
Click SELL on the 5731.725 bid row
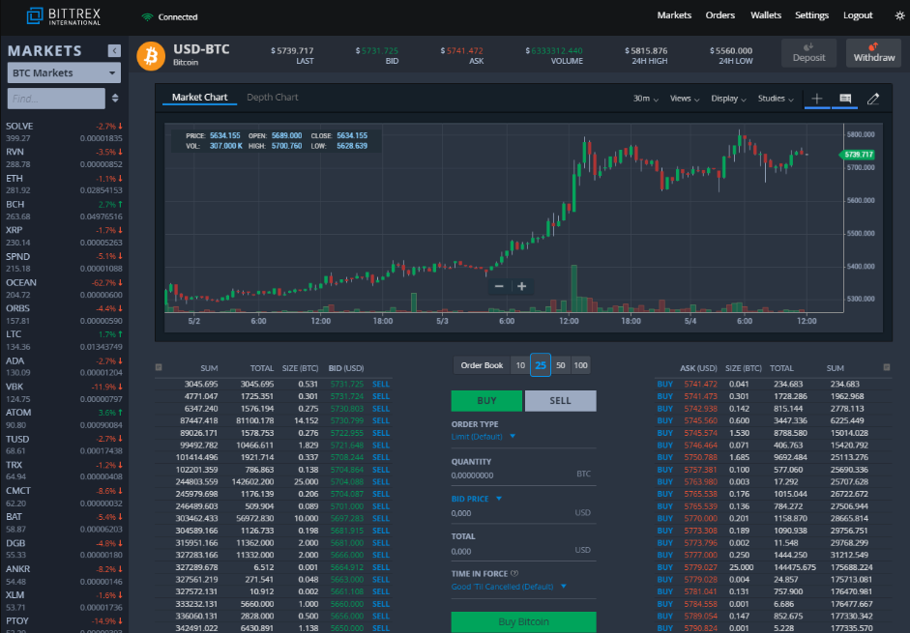(x=381, y=384)
